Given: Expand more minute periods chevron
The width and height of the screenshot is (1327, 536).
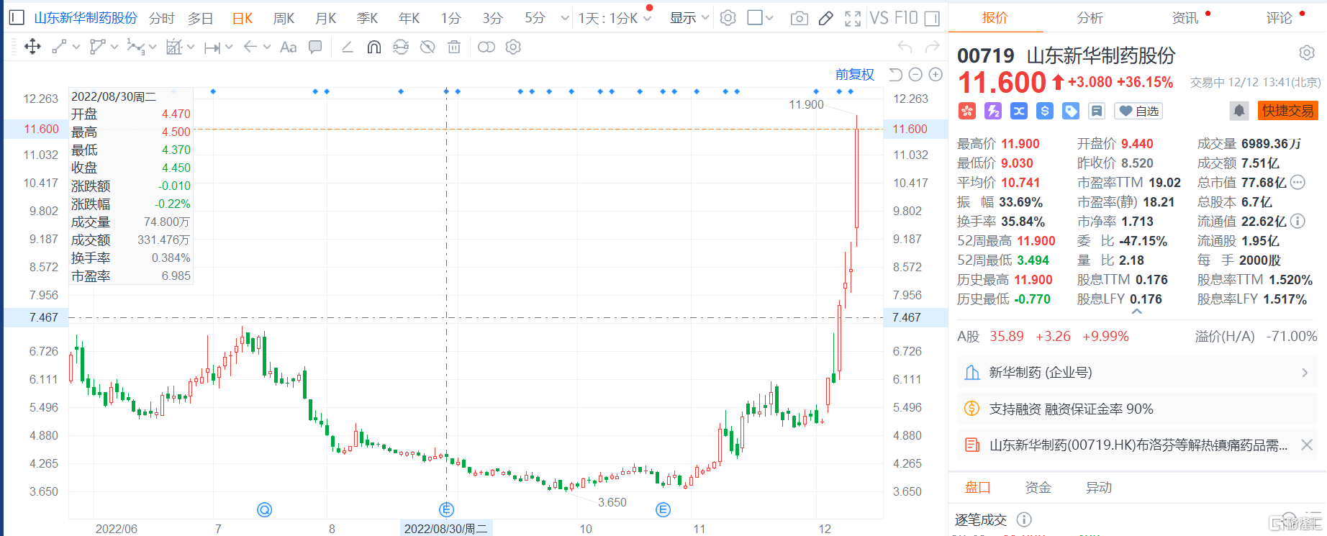Looking at the screenshot, I should [x=565, y=18].
